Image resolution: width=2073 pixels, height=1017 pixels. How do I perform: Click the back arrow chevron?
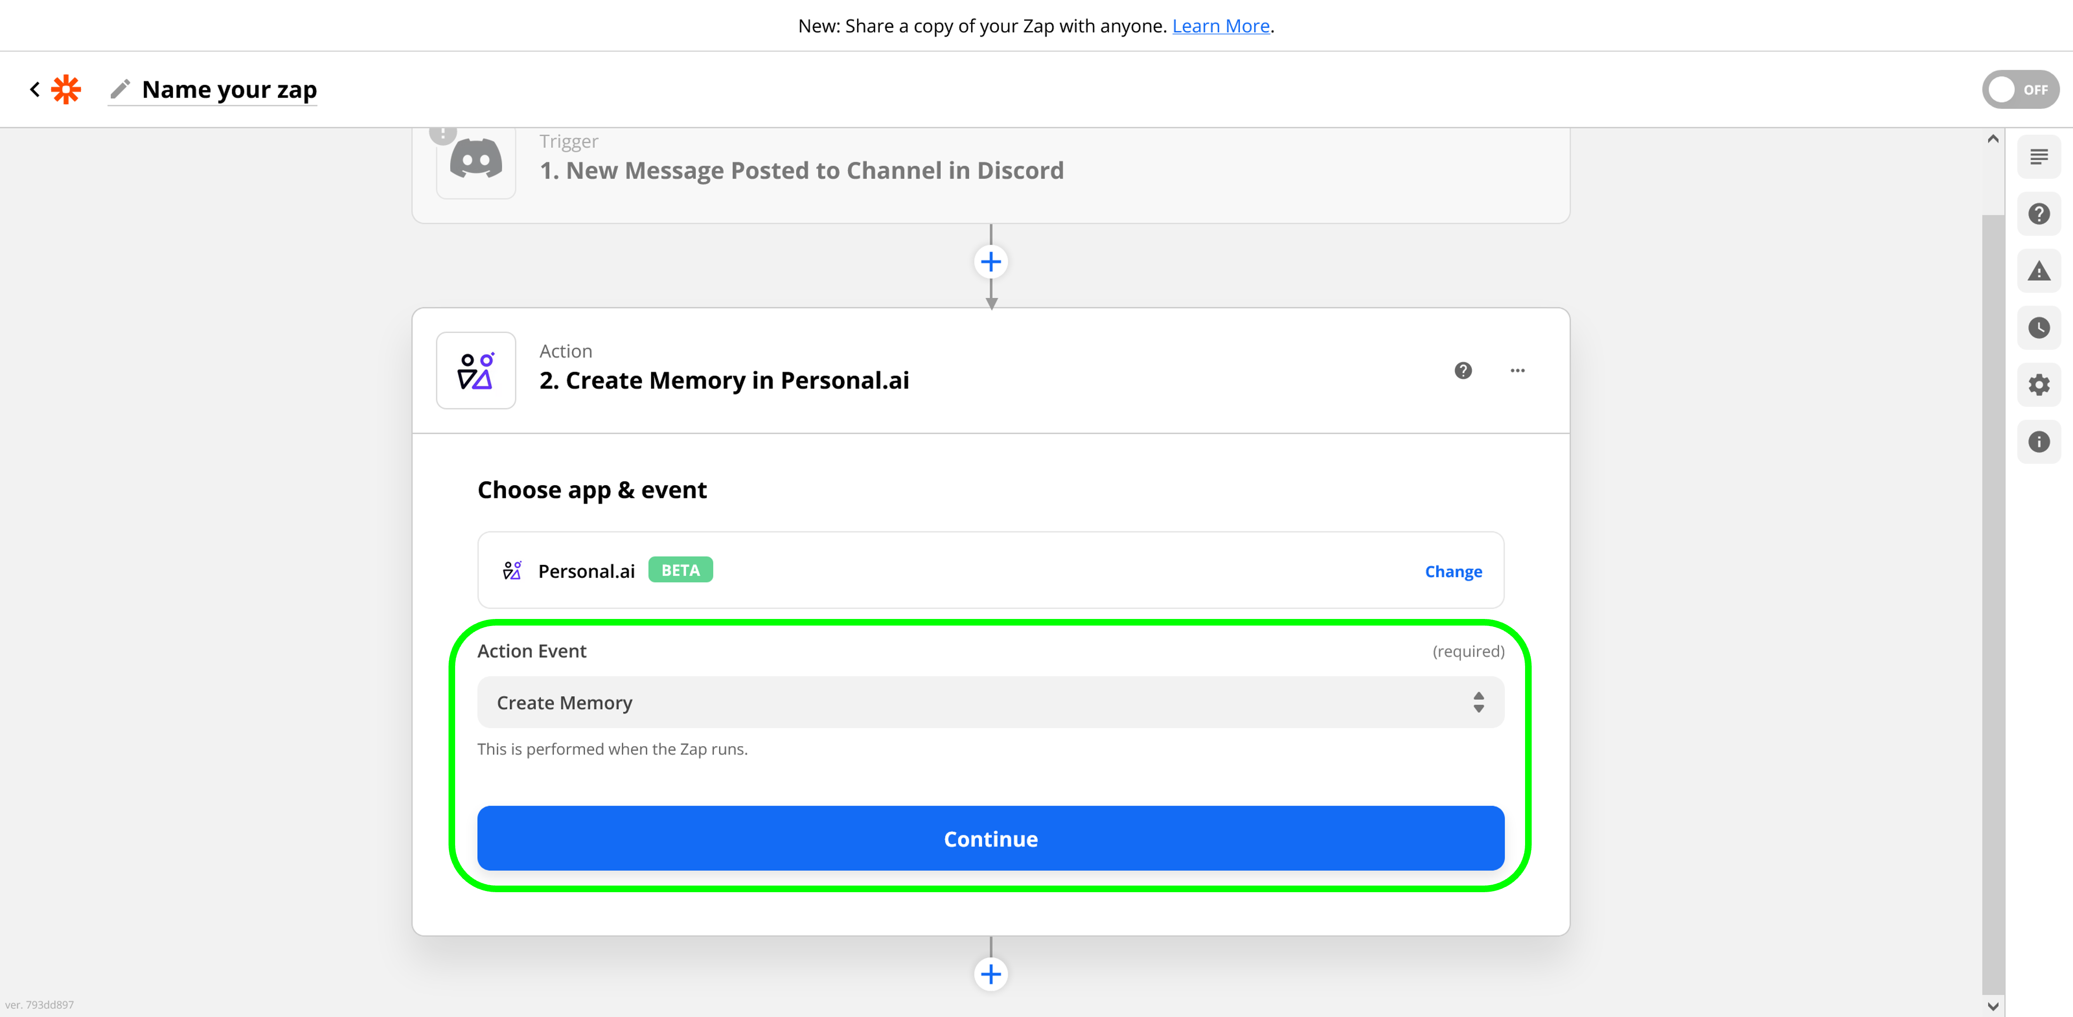pyautogui.click(x=34, y=89)
